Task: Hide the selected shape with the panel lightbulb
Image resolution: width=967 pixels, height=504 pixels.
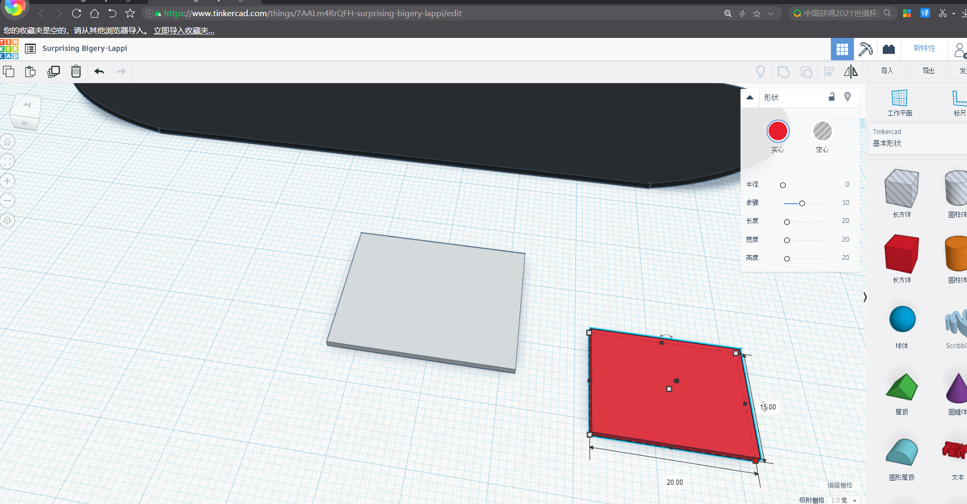Action: [x=848, y=97]
